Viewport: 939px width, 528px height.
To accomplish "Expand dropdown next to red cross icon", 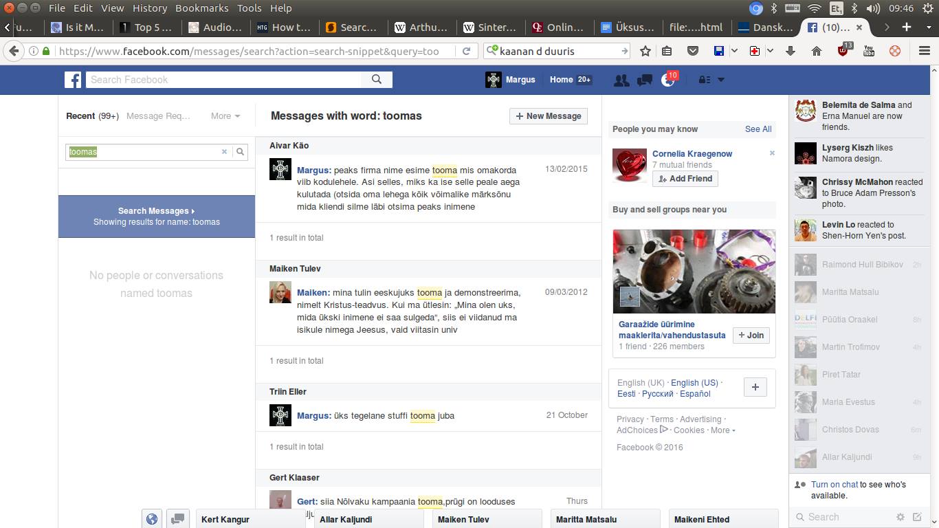I will pos(770,51).
